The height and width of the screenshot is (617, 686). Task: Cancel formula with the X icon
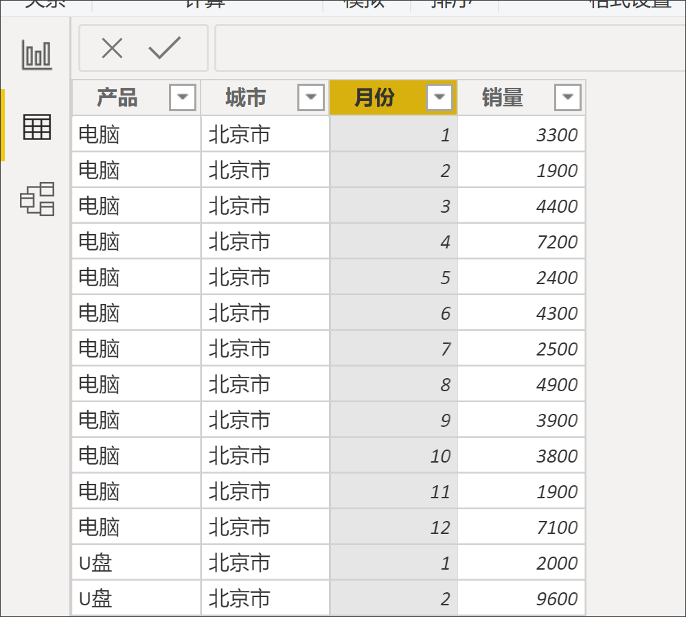tap(112, 48)
